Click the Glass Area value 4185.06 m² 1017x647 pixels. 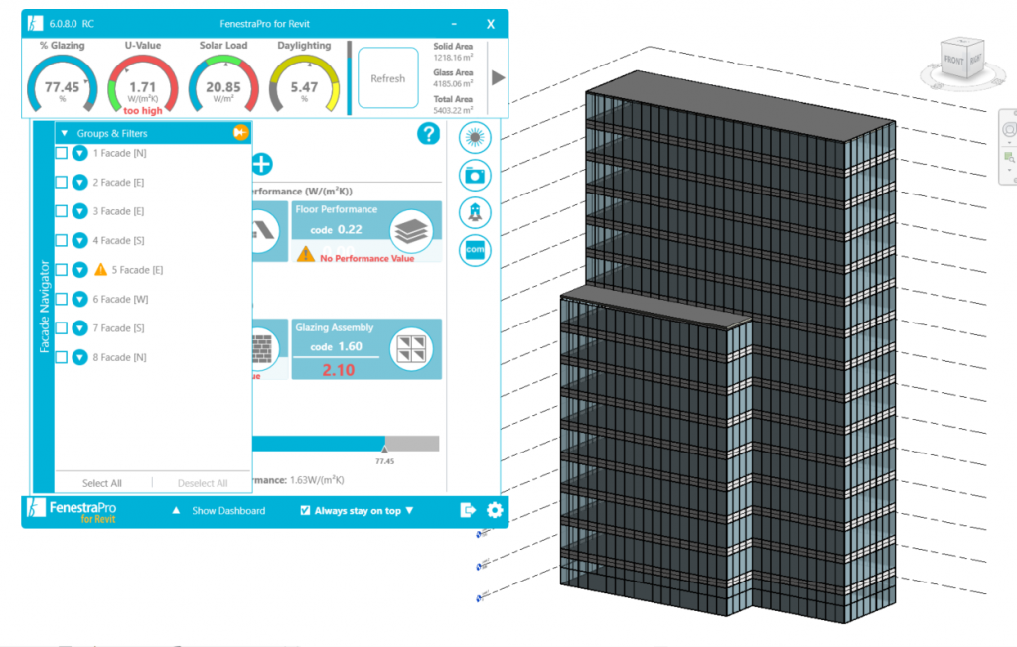[453, 83]
